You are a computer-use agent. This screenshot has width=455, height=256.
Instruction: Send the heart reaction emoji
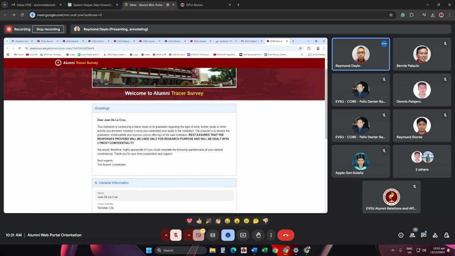(x=189, y=221)
